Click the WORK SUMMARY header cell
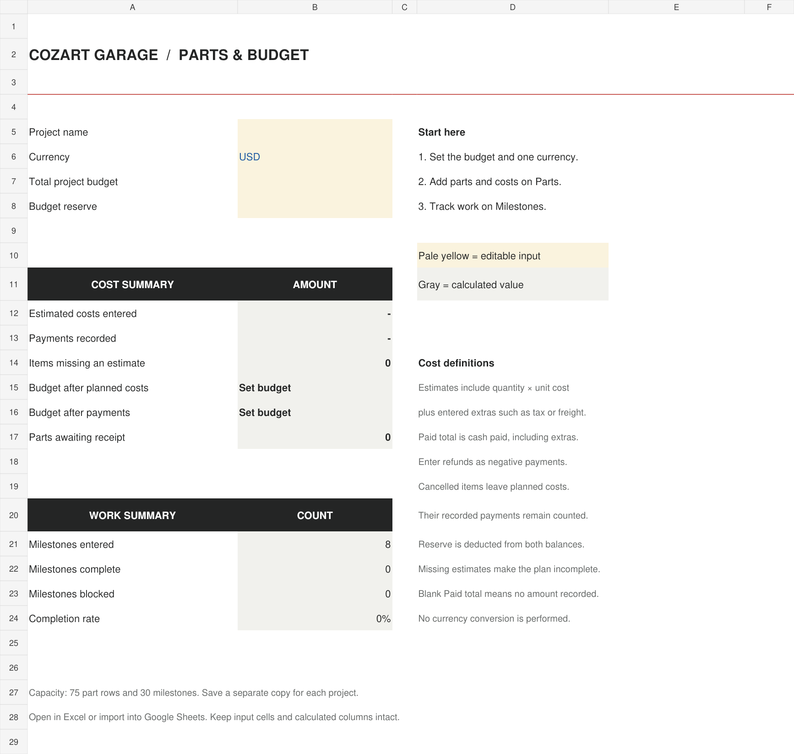This screenshot has height=754, width=794. click(x=132, y=515)
